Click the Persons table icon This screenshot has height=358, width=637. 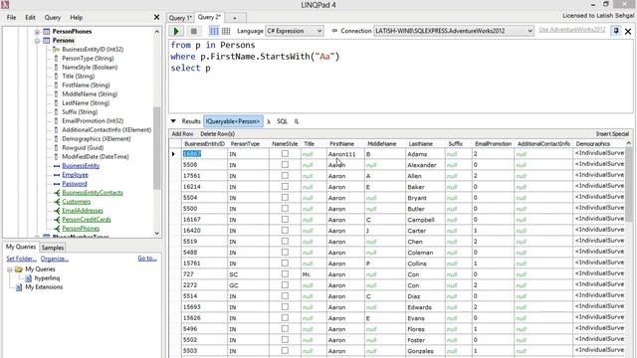pos(47,40)
